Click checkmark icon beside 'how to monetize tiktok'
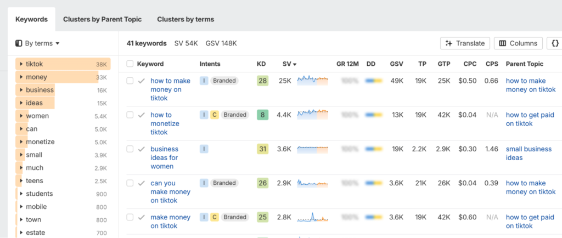 (142, 115)
